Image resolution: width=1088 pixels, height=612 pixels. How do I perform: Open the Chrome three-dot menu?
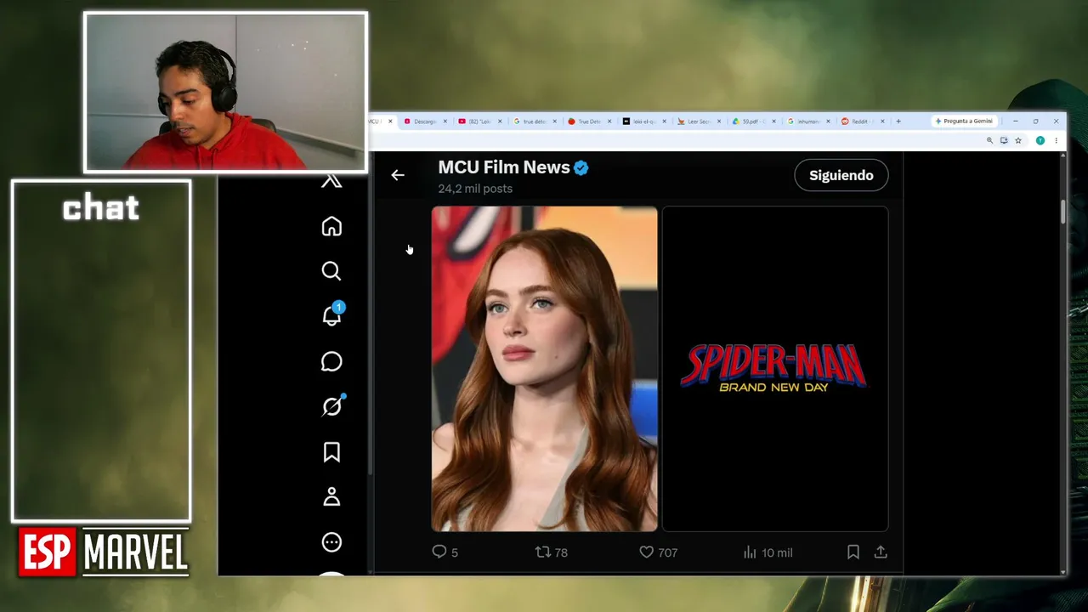click(1056, 140)
